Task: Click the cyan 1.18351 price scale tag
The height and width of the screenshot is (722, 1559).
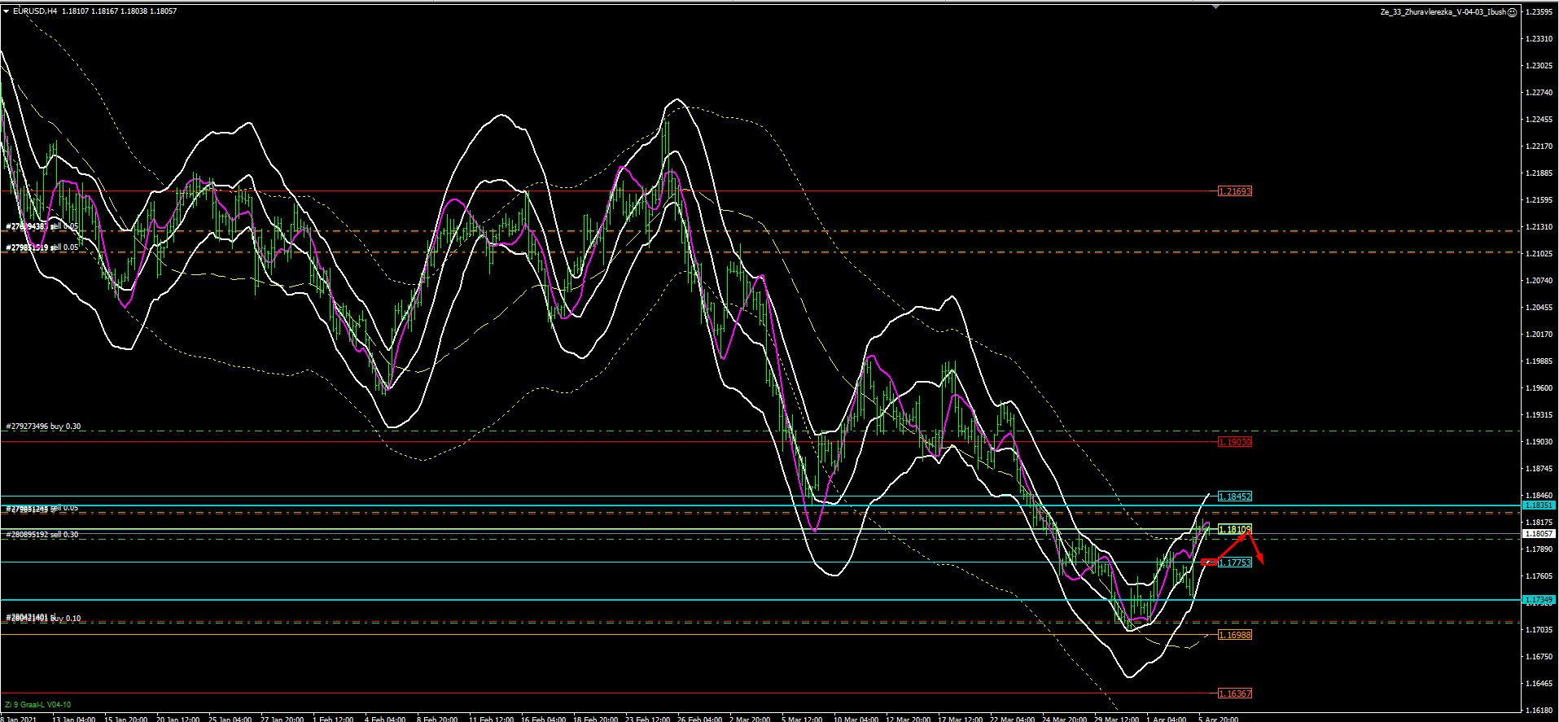Action: coord(1539,505)
